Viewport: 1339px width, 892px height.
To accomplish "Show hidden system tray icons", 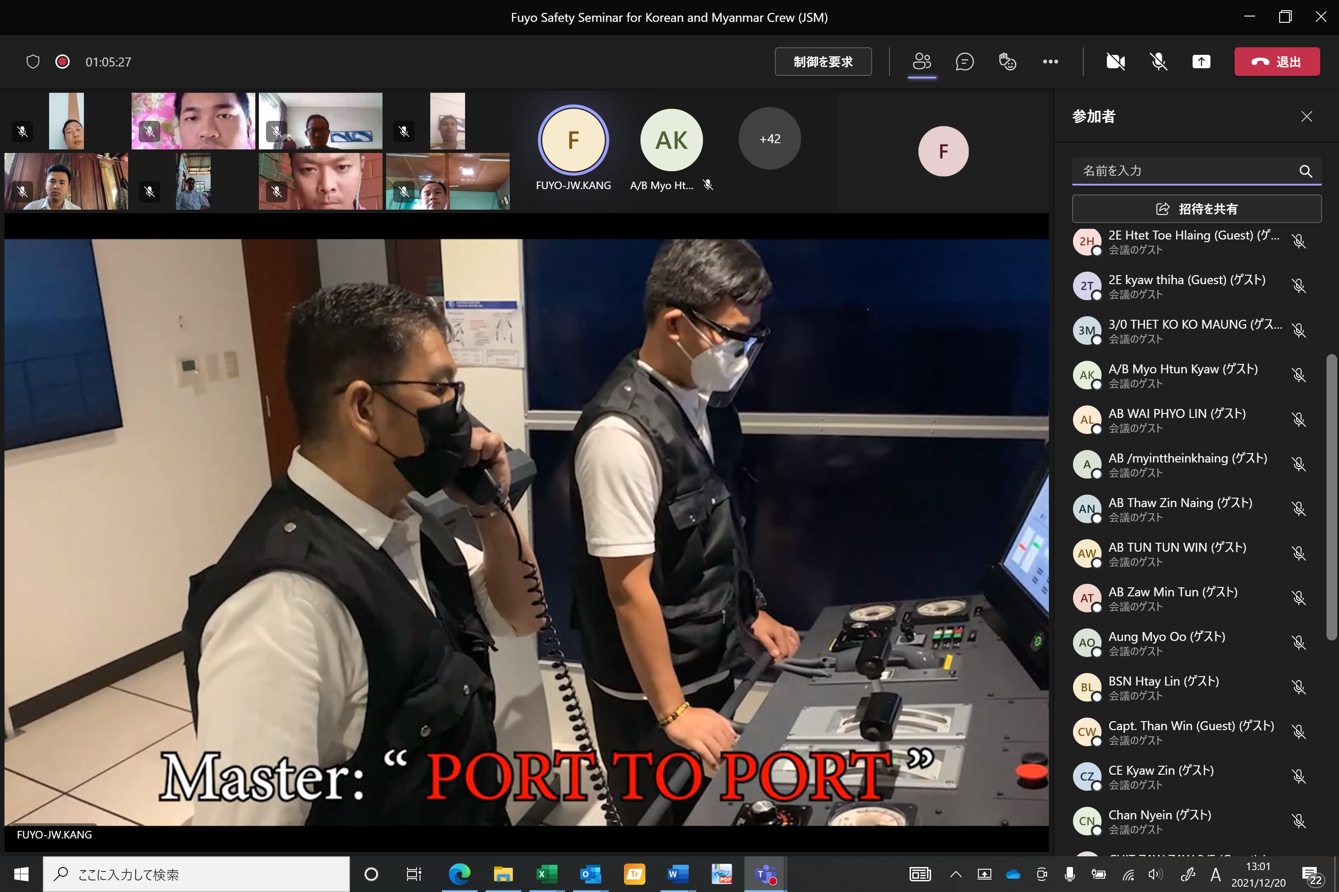I will [956, 874].
